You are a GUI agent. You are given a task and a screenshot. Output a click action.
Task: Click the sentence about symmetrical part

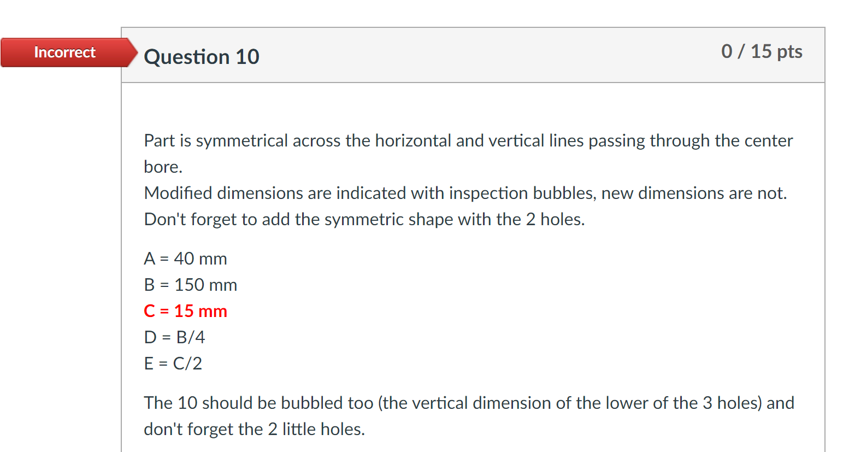click(468, 140)
